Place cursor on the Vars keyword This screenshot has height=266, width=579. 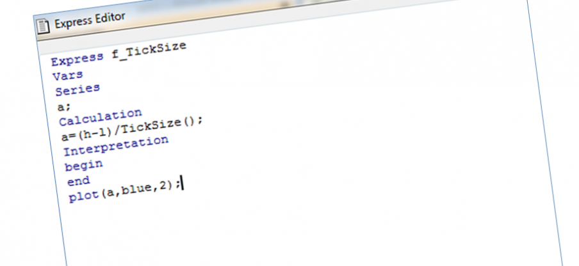(68, 75)
